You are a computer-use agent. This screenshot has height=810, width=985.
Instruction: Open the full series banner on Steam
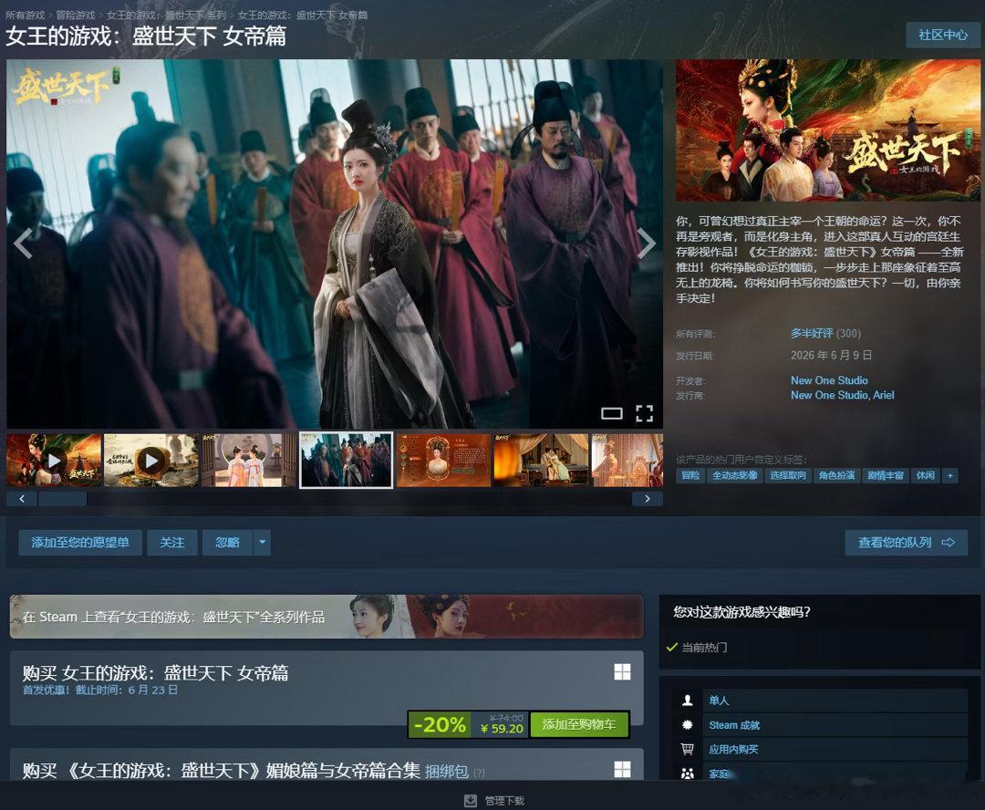click(326, 617)
